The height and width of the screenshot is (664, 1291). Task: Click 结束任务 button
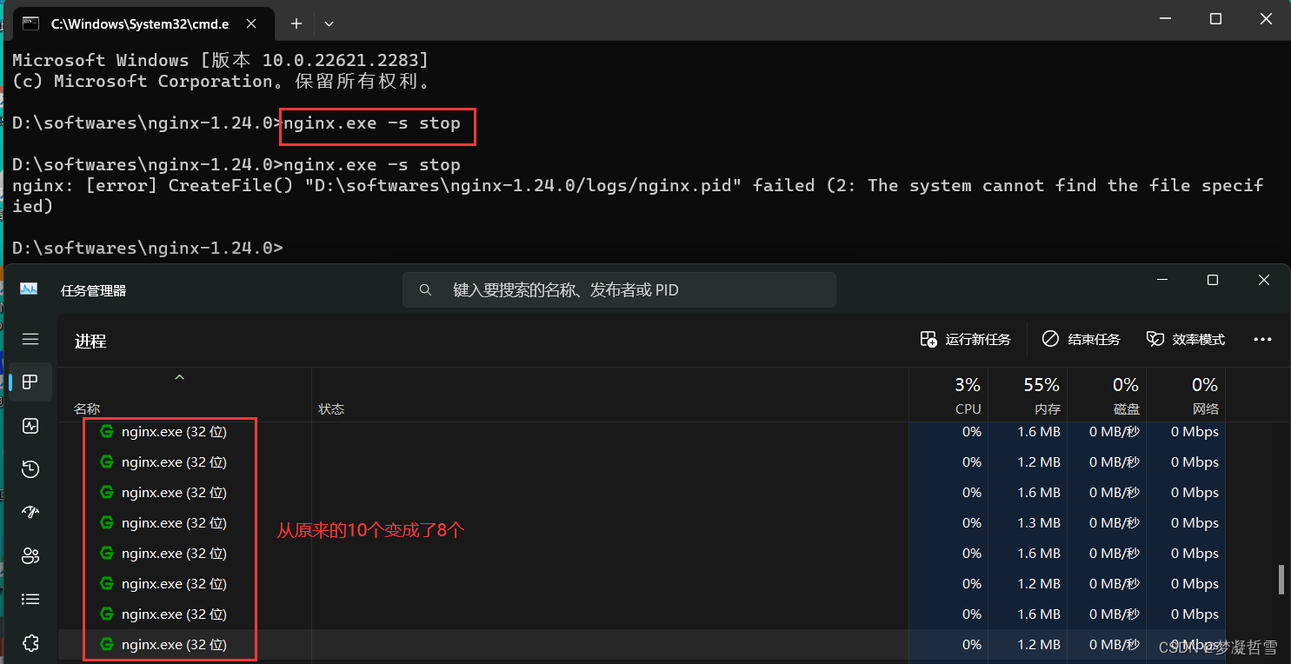pos(1081,339)
